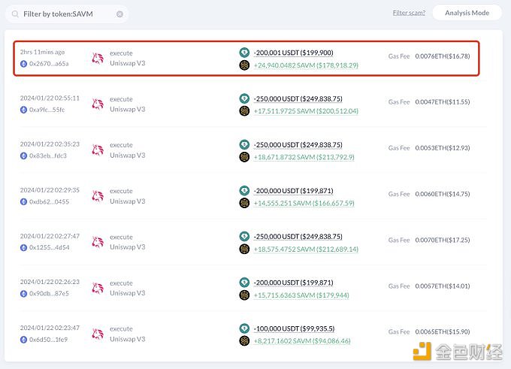Open transaction hash 0xdb62...0455

(49, 201)
